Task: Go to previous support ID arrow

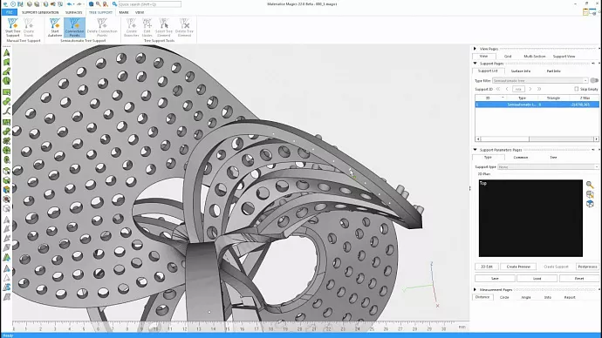Action: [x=507, y=89]
